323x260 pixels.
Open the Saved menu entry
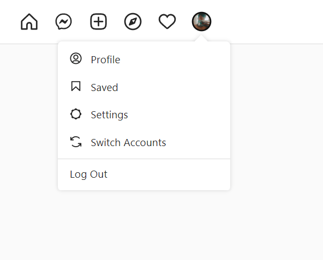(x=144, y=87)
